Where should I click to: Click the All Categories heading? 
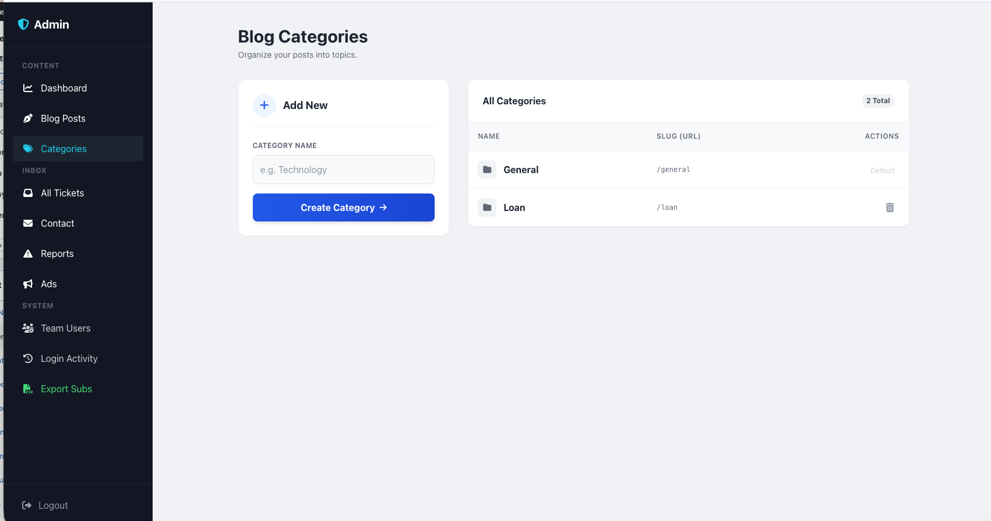514,101
